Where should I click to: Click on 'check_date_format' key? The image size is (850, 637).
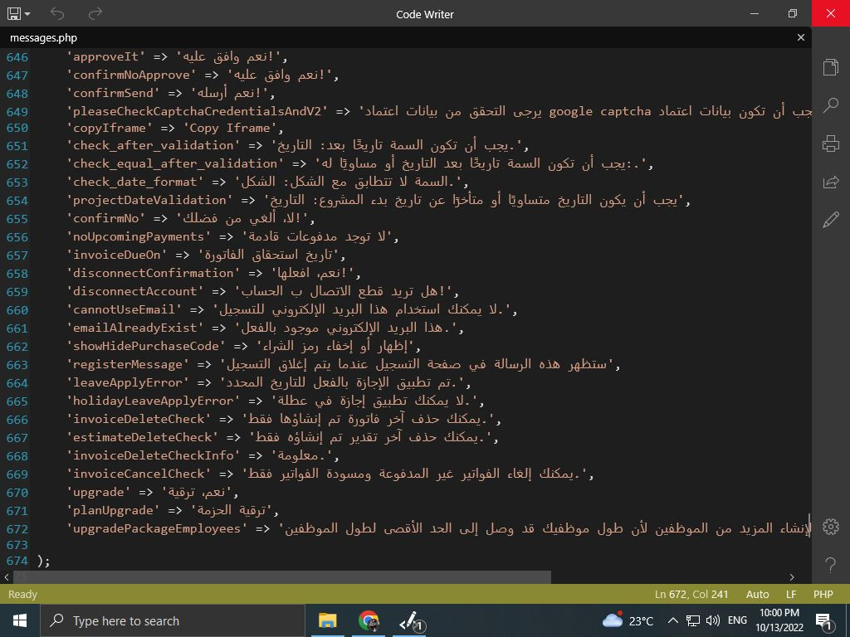click(135, 182)
